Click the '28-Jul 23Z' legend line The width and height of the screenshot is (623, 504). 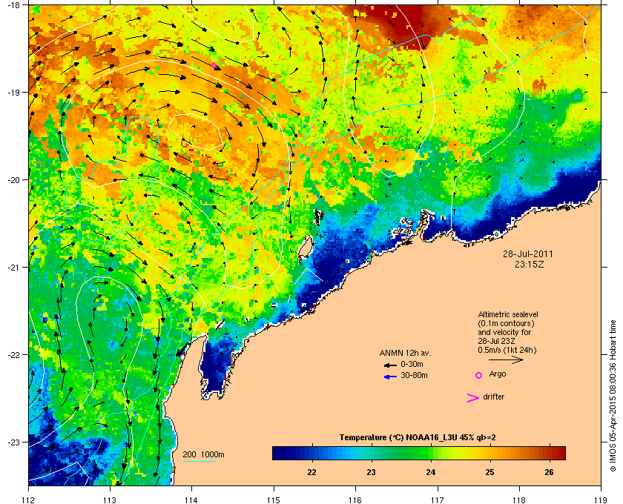coord(497,341)
